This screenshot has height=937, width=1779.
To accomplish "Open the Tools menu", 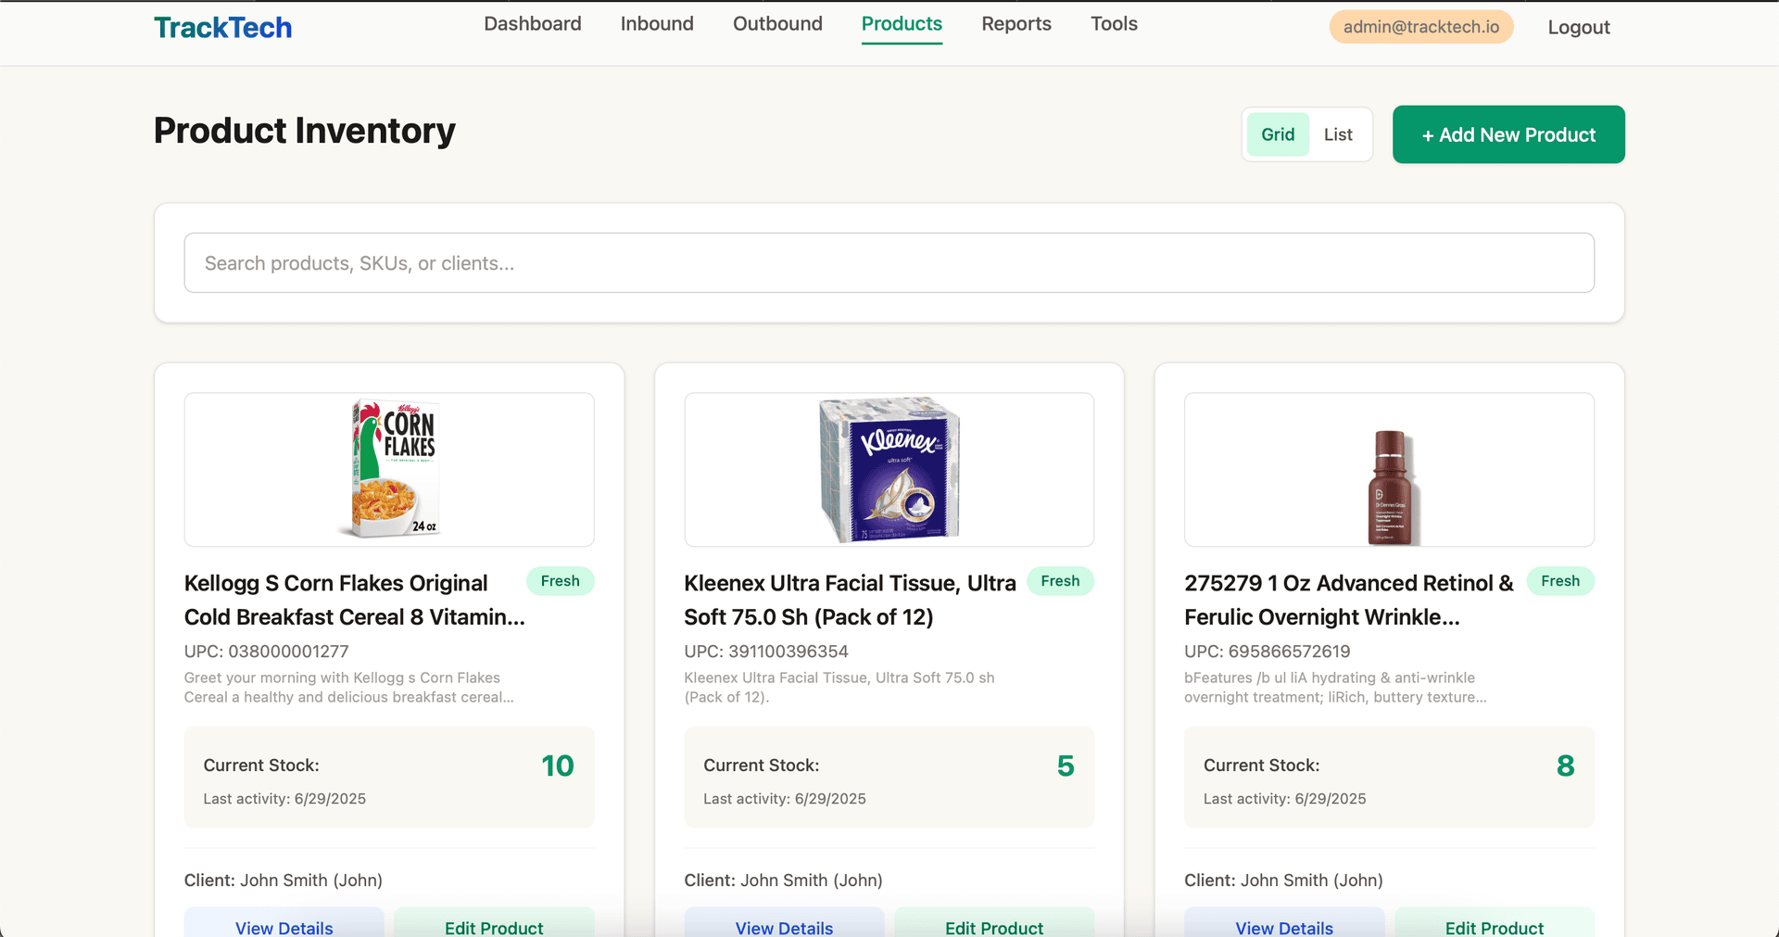I will [1113, 23].
